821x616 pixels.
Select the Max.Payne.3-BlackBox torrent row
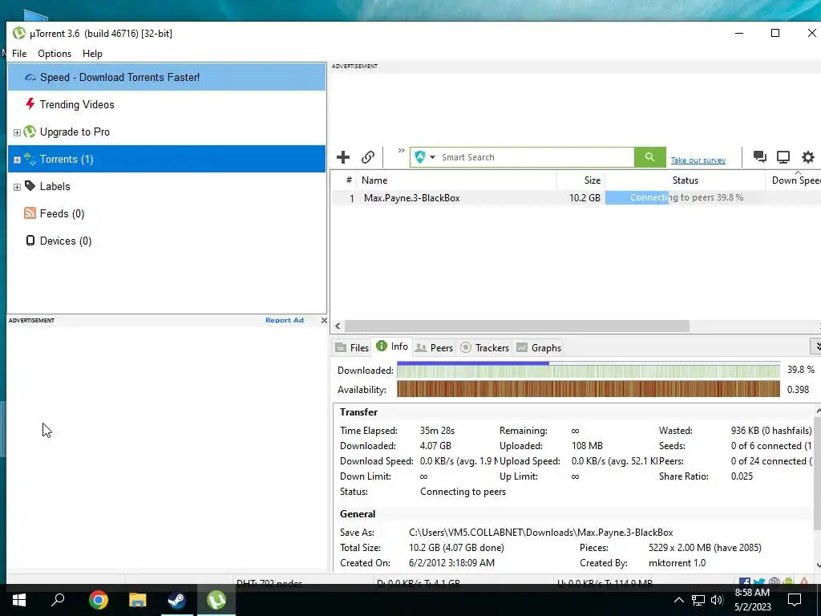[x=576, y=198]
